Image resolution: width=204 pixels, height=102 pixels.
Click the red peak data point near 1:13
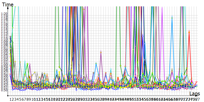(189, 32)
